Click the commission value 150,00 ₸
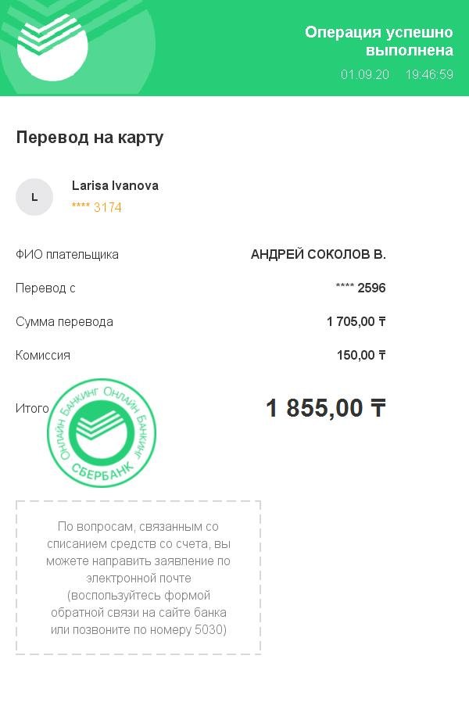This screenshot has width=469, height=702. [361, 355]
